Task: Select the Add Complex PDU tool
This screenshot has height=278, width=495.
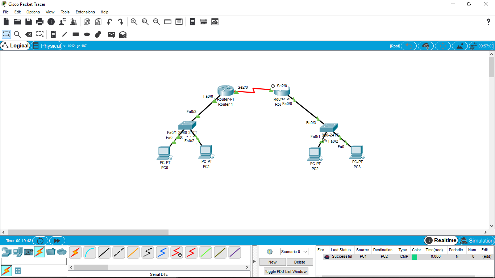Action: pos(122,34)
